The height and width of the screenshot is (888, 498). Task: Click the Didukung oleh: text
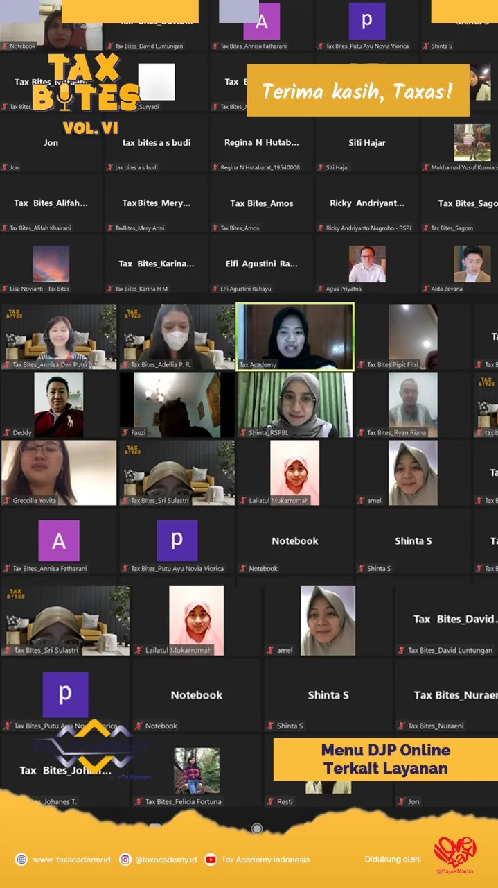[x=393, y=860]
